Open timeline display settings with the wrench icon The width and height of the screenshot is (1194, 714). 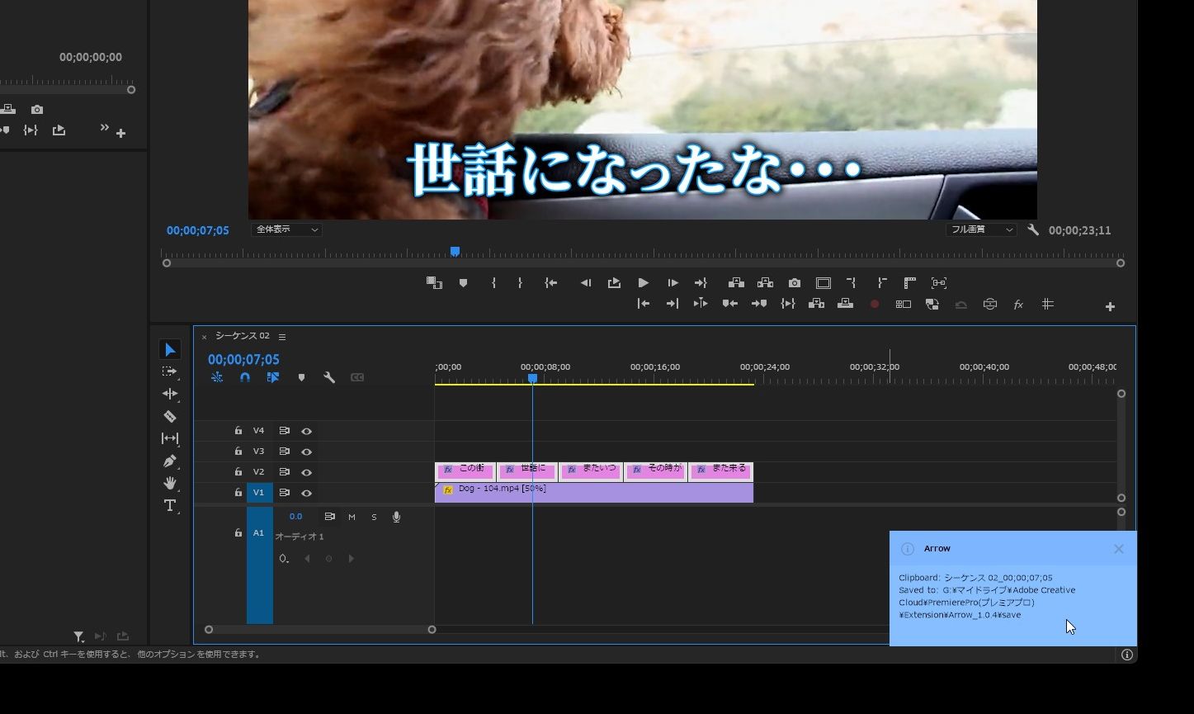pyautogui.click(x=328, y=377)
